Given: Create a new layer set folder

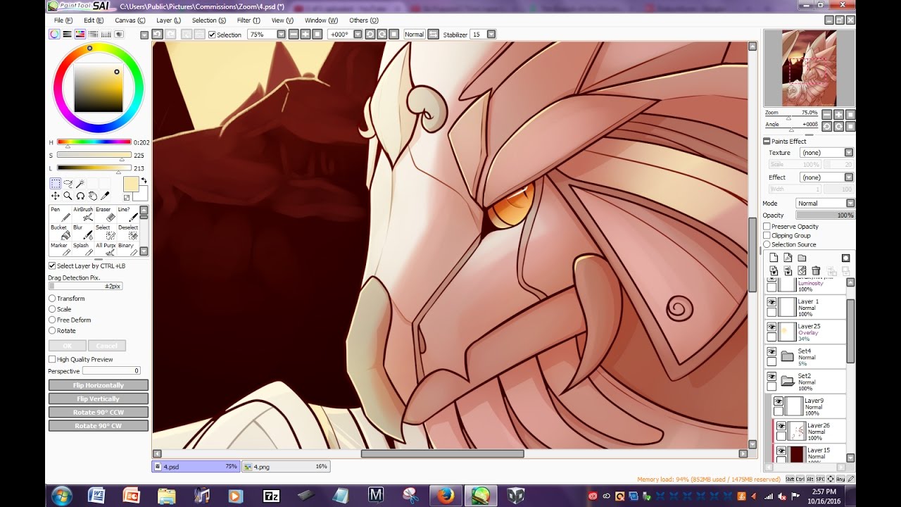Looking at the screenshot, I should tap(802, 258).
